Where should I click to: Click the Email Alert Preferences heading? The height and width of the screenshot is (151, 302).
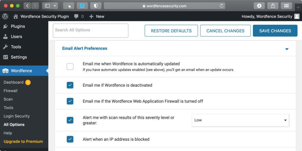(85, 48)
